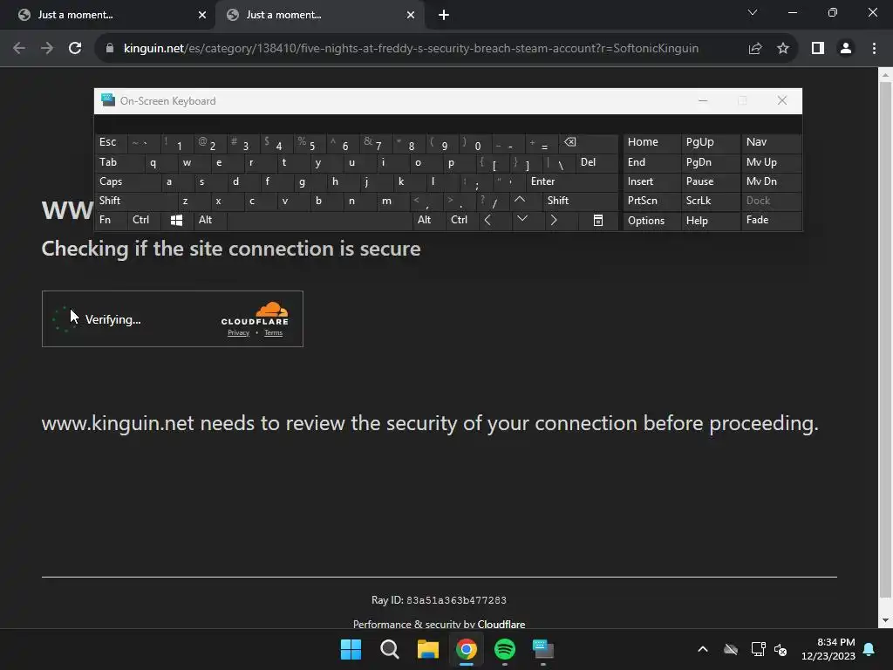
Task: Open File Explorer from taskbar
Action: [x=427, y=649]
